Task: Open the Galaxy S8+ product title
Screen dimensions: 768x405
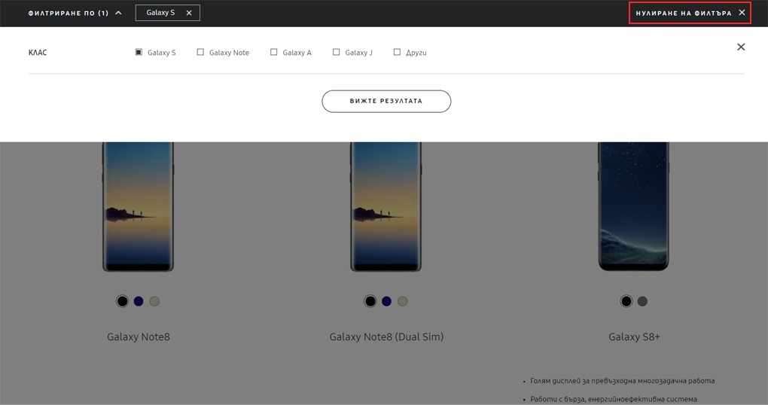Action: (x=634, y=337)
